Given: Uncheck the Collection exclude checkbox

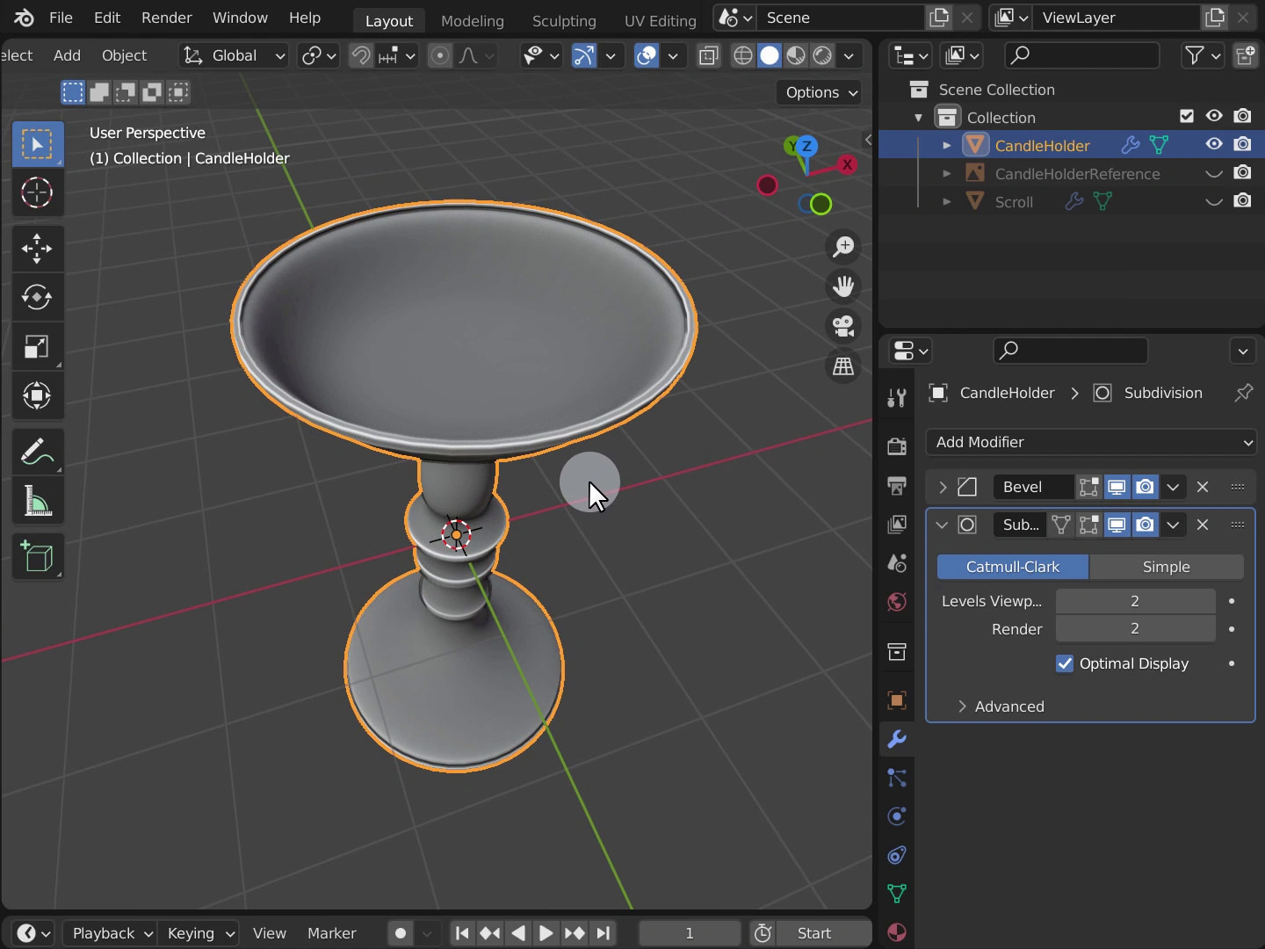Looking at the screenshot, I should click(1187, 116).
